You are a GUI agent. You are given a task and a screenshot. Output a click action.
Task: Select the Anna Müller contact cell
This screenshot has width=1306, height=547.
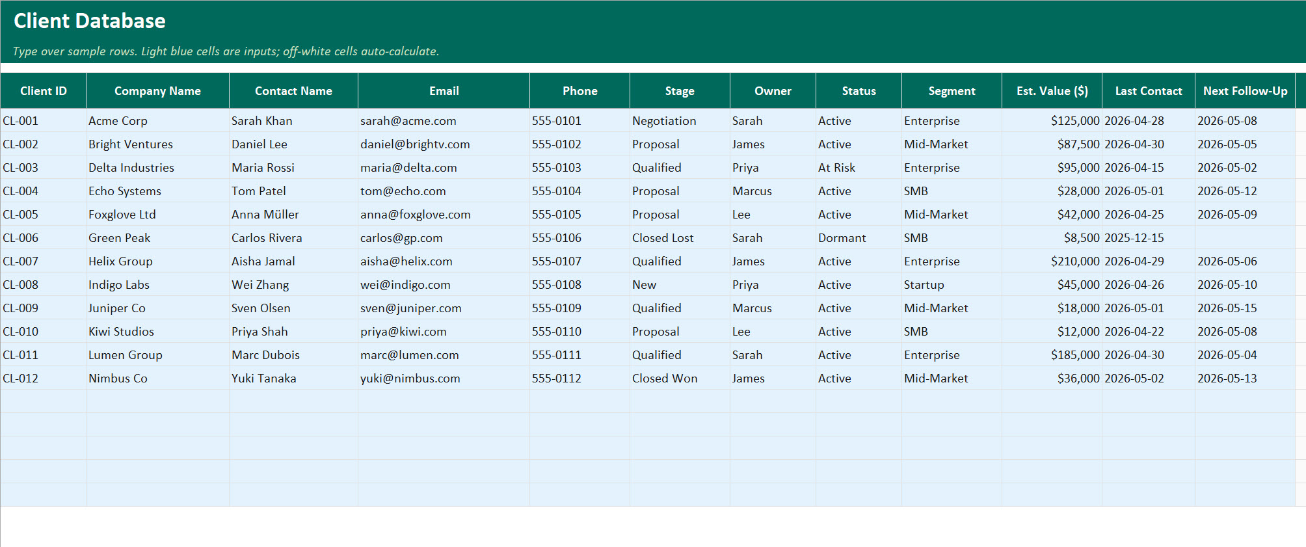pos(293,214)
